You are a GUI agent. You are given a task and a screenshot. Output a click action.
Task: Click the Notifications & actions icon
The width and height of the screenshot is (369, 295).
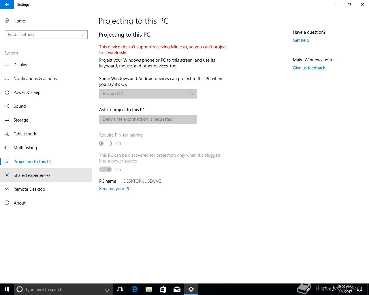[7, 78]
